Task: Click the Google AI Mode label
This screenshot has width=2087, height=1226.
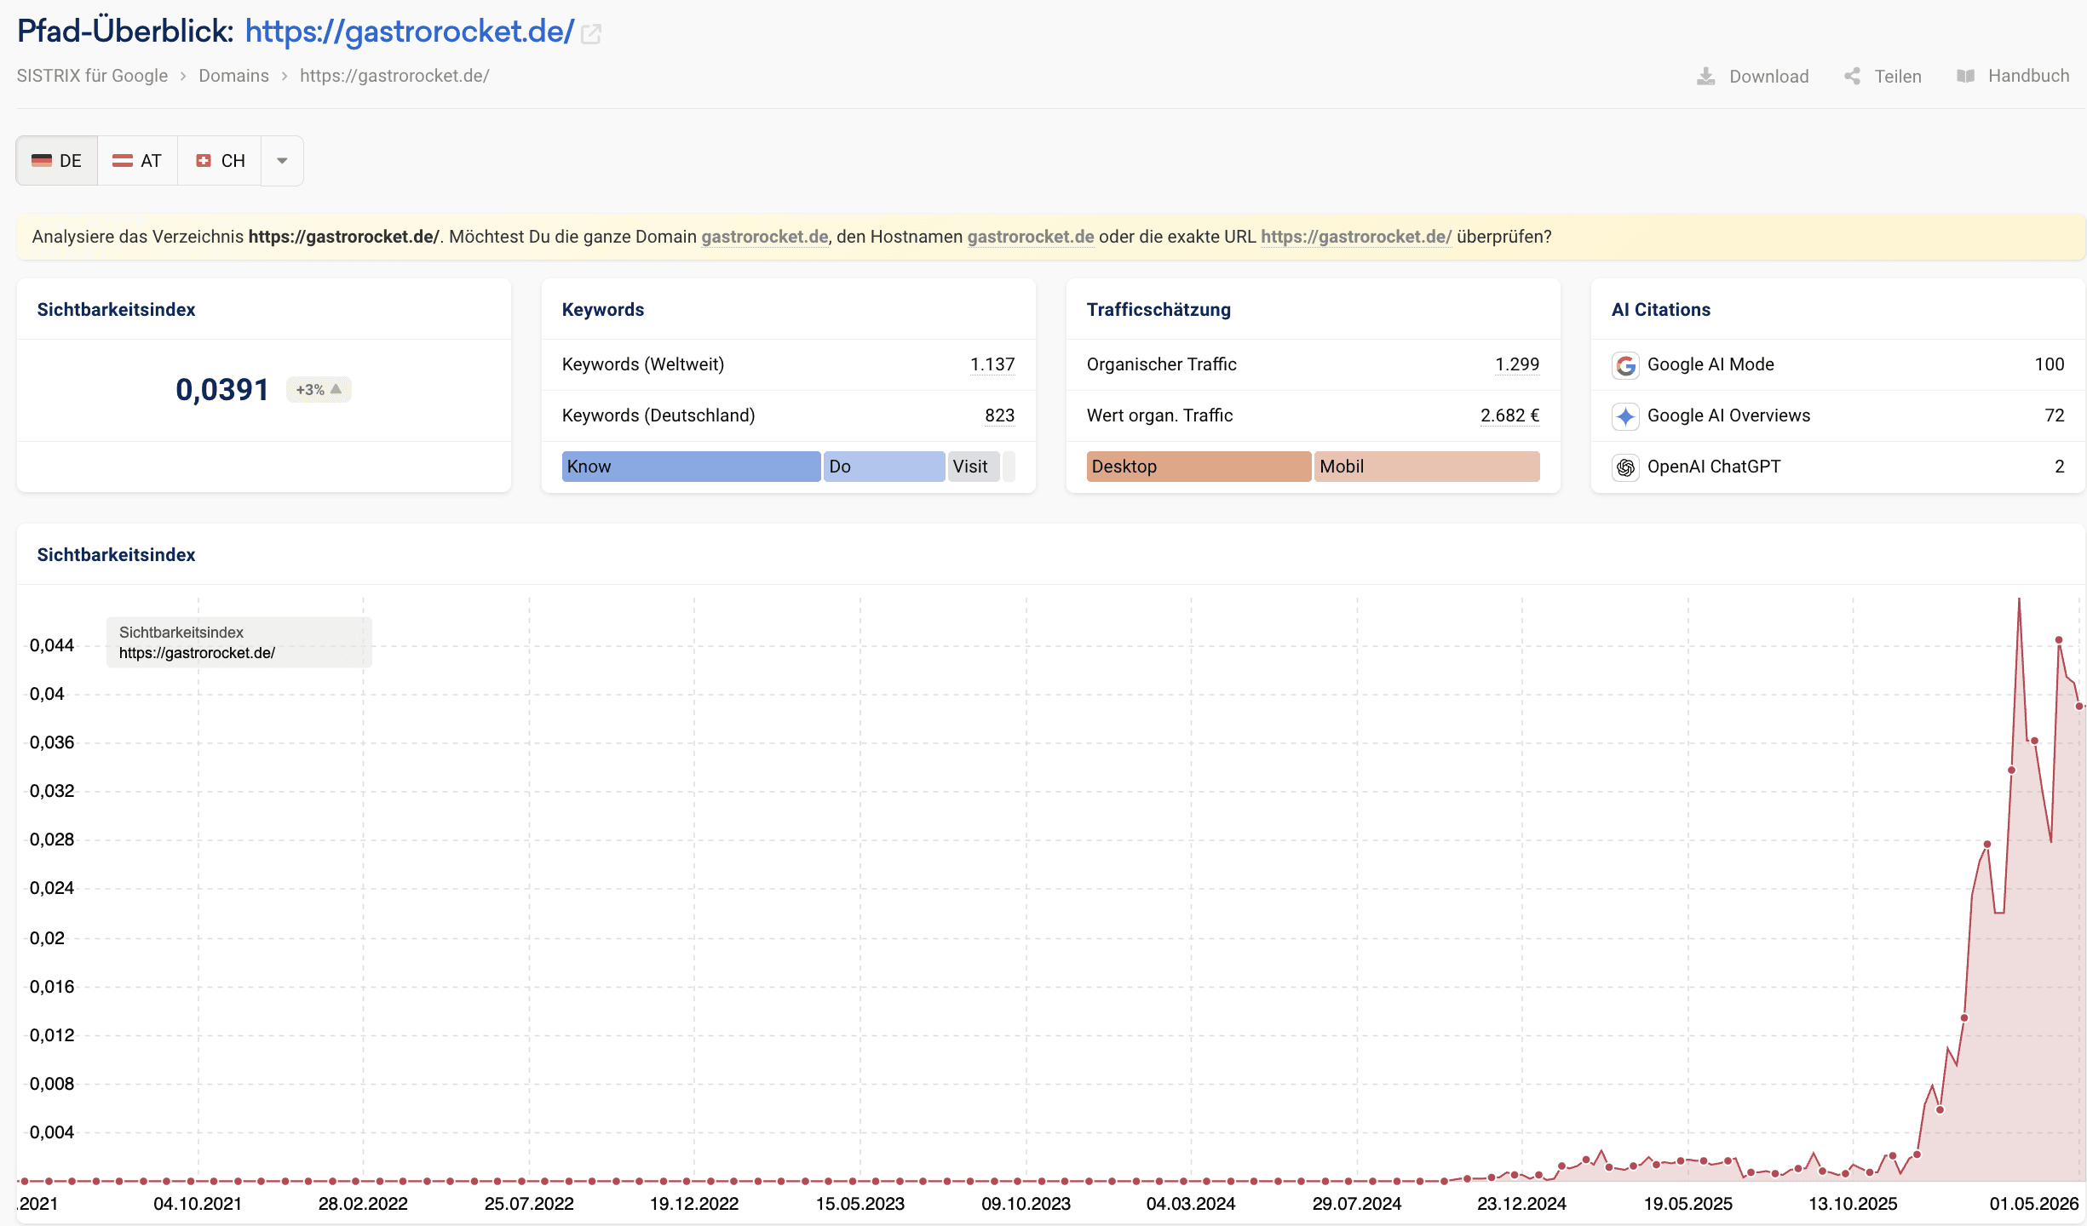Action: (x=1710, y=364)
